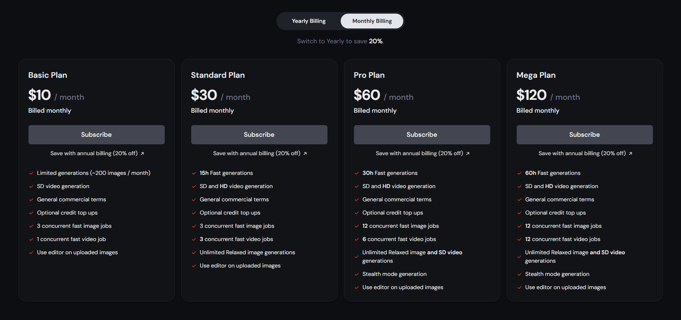Open Standard Plan annual billing savings link
The width and height of the screenshot is (681, 320).
click(x=257, y=154)
